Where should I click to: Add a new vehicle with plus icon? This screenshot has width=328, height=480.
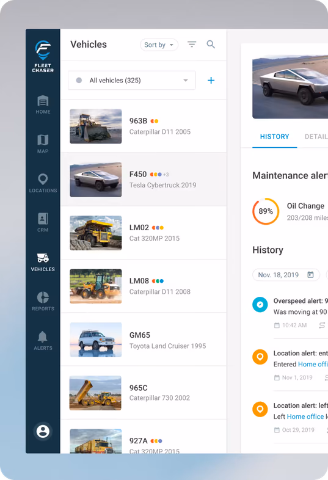coord(211,80)
